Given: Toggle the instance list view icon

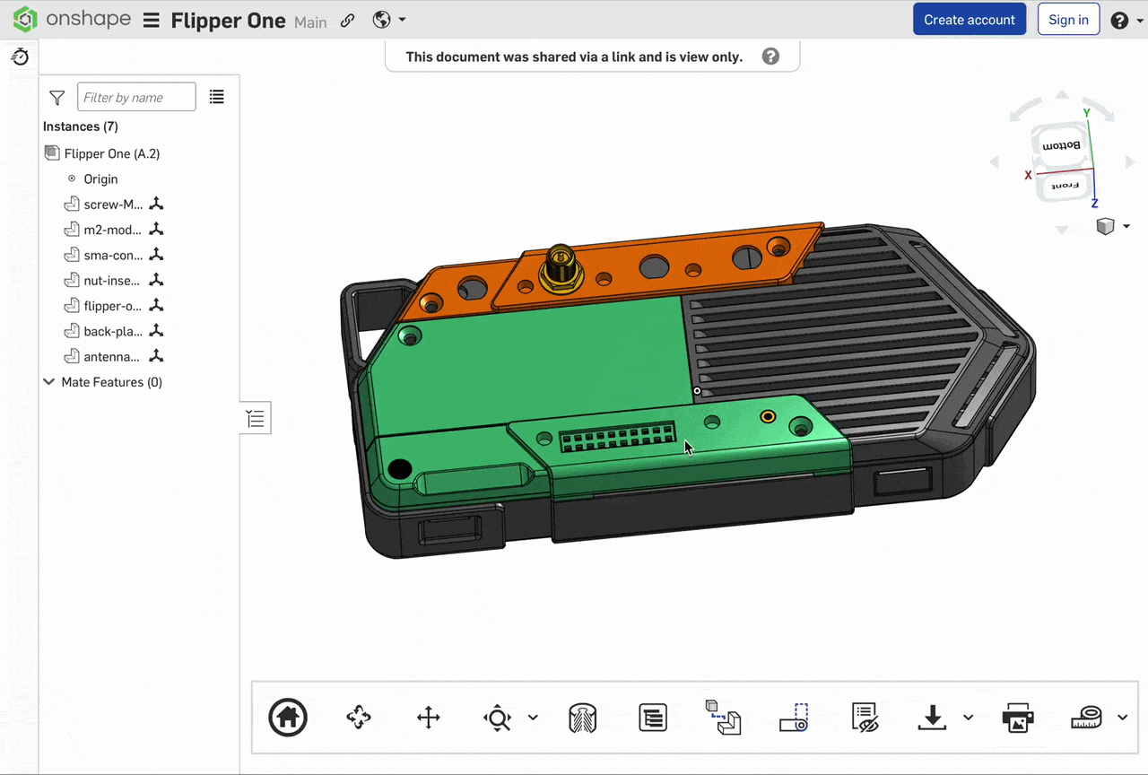Looking at the screenshot, I should pyautogui.click(x=217, y=97).
